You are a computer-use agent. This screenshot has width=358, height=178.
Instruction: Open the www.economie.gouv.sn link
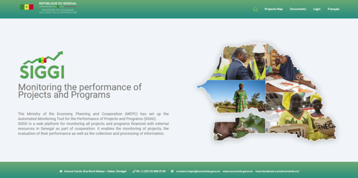click(238, 171)
